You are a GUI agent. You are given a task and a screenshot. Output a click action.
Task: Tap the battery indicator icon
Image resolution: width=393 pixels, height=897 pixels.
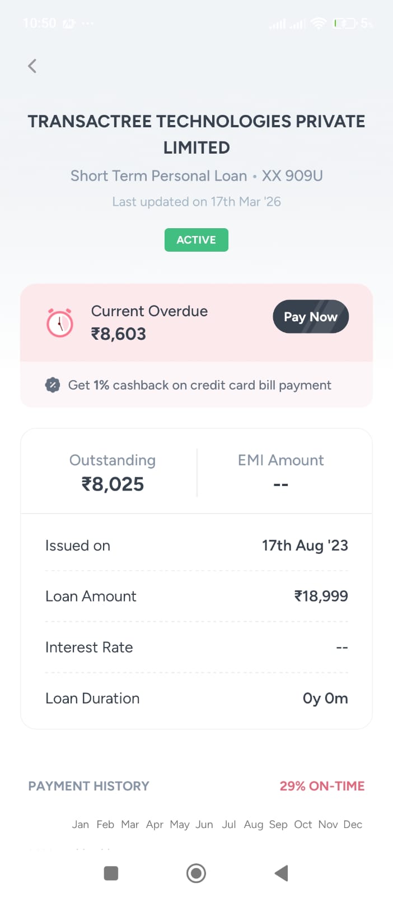[x=344, y=24]
